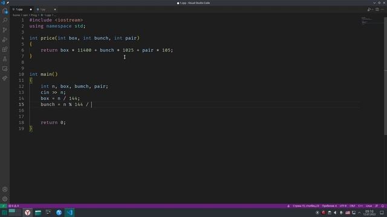Click Linux configuration item in status bar
Image resolution: width=387 pixels, height=217 pixels.
click(x=369, y=206)
